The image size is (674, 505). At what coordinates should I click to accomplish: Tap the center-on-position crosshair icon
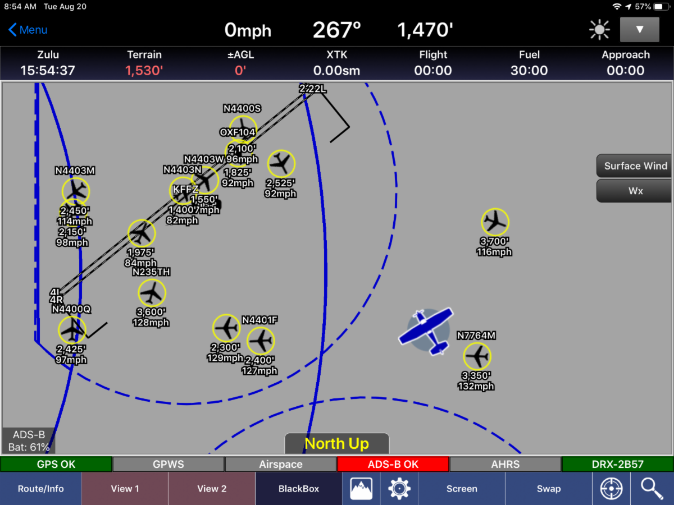pyautogui.click(x=611, y=489)
